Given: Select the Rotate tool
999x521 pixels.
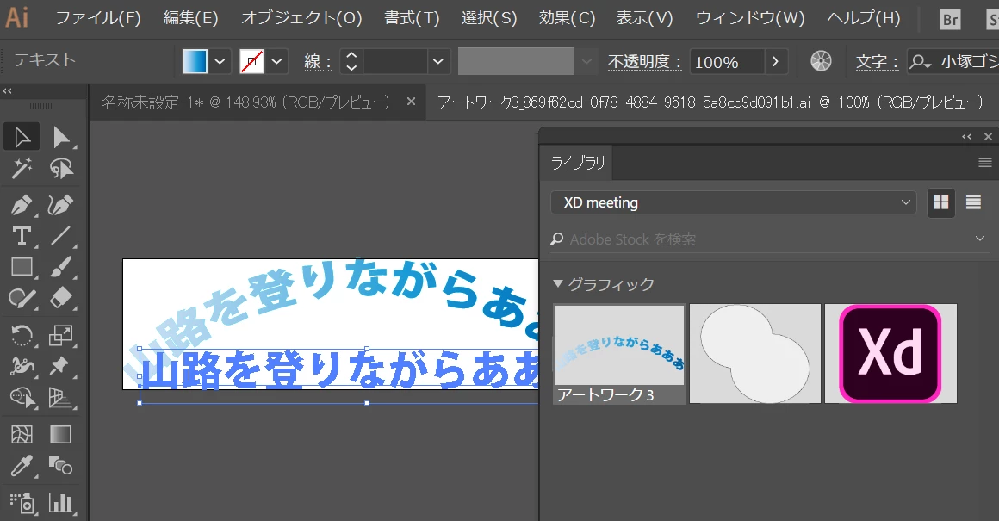Looking at the screenshot, I should tap(22, 334).
